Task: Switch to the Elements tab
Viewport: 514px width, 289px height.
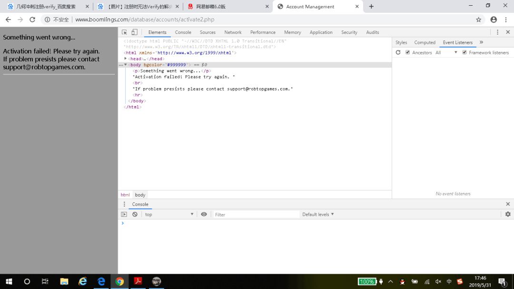Action: tap(158, 32)
